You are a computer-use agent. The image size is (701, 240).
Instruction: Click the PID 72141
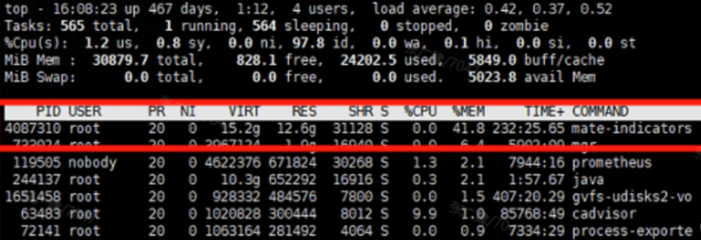(x=40, y=231)
